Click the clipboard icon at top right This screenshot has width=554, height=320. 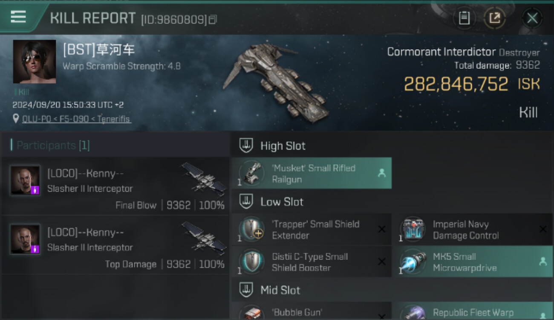point(464,18)
